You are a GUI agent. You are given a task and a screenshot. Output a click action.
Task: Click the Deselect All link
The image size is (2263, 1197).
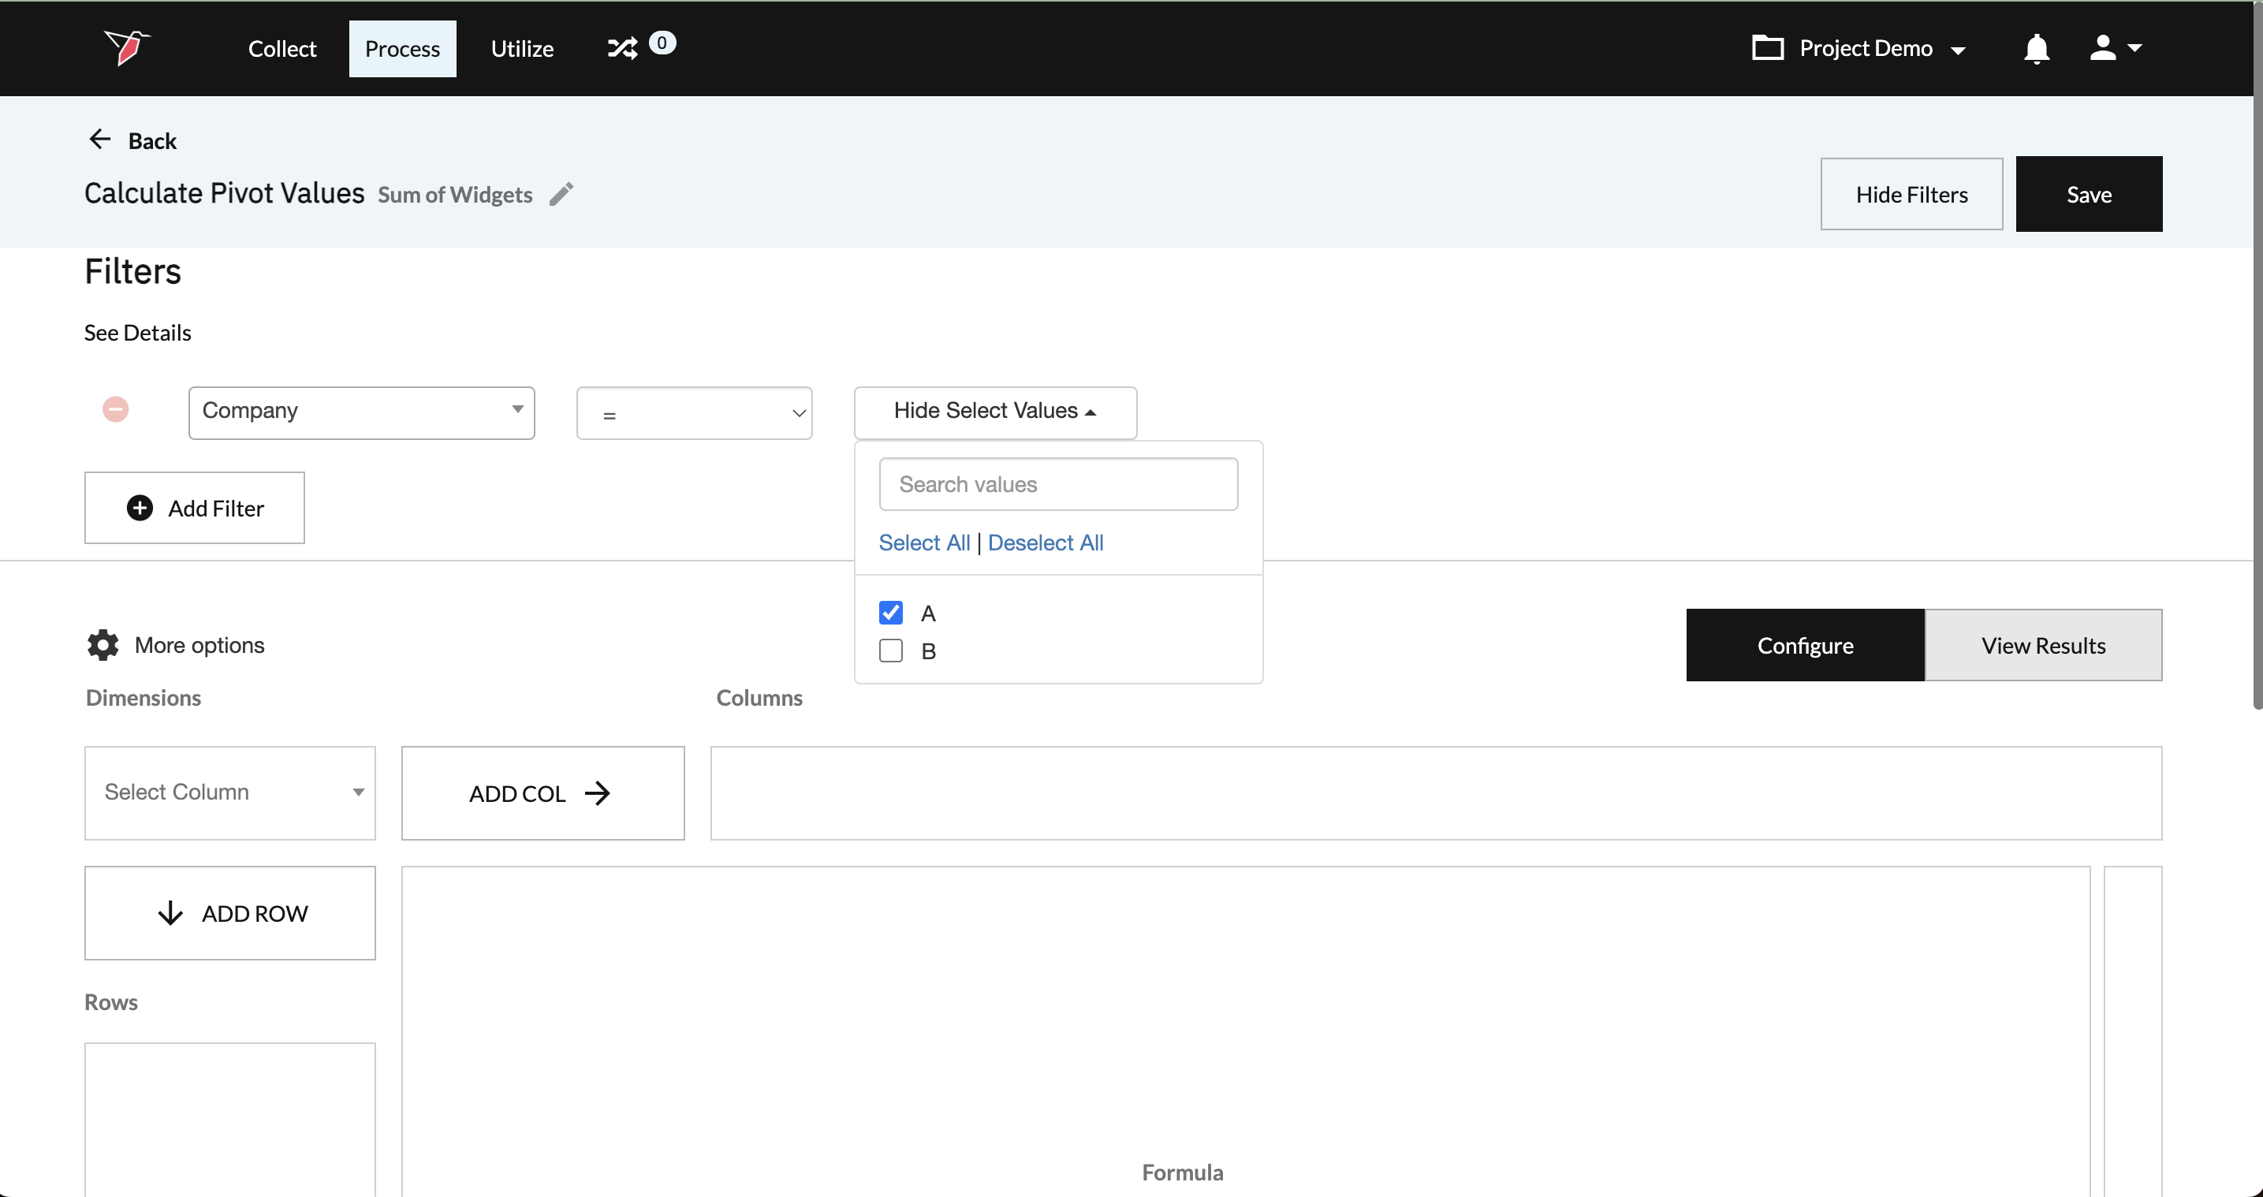(x=1045, y=543)
